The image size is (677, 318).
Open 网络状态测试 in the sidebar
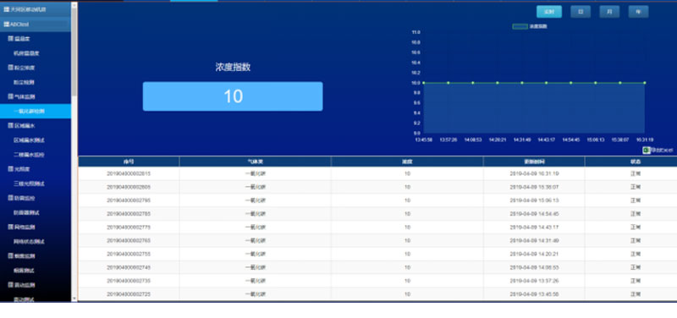click(30, 241)
